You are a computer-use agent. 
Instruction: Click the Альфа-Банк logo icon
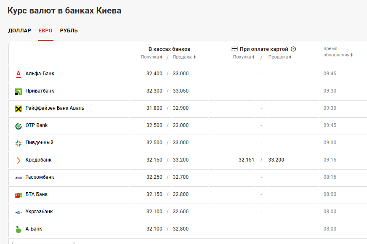19,74
